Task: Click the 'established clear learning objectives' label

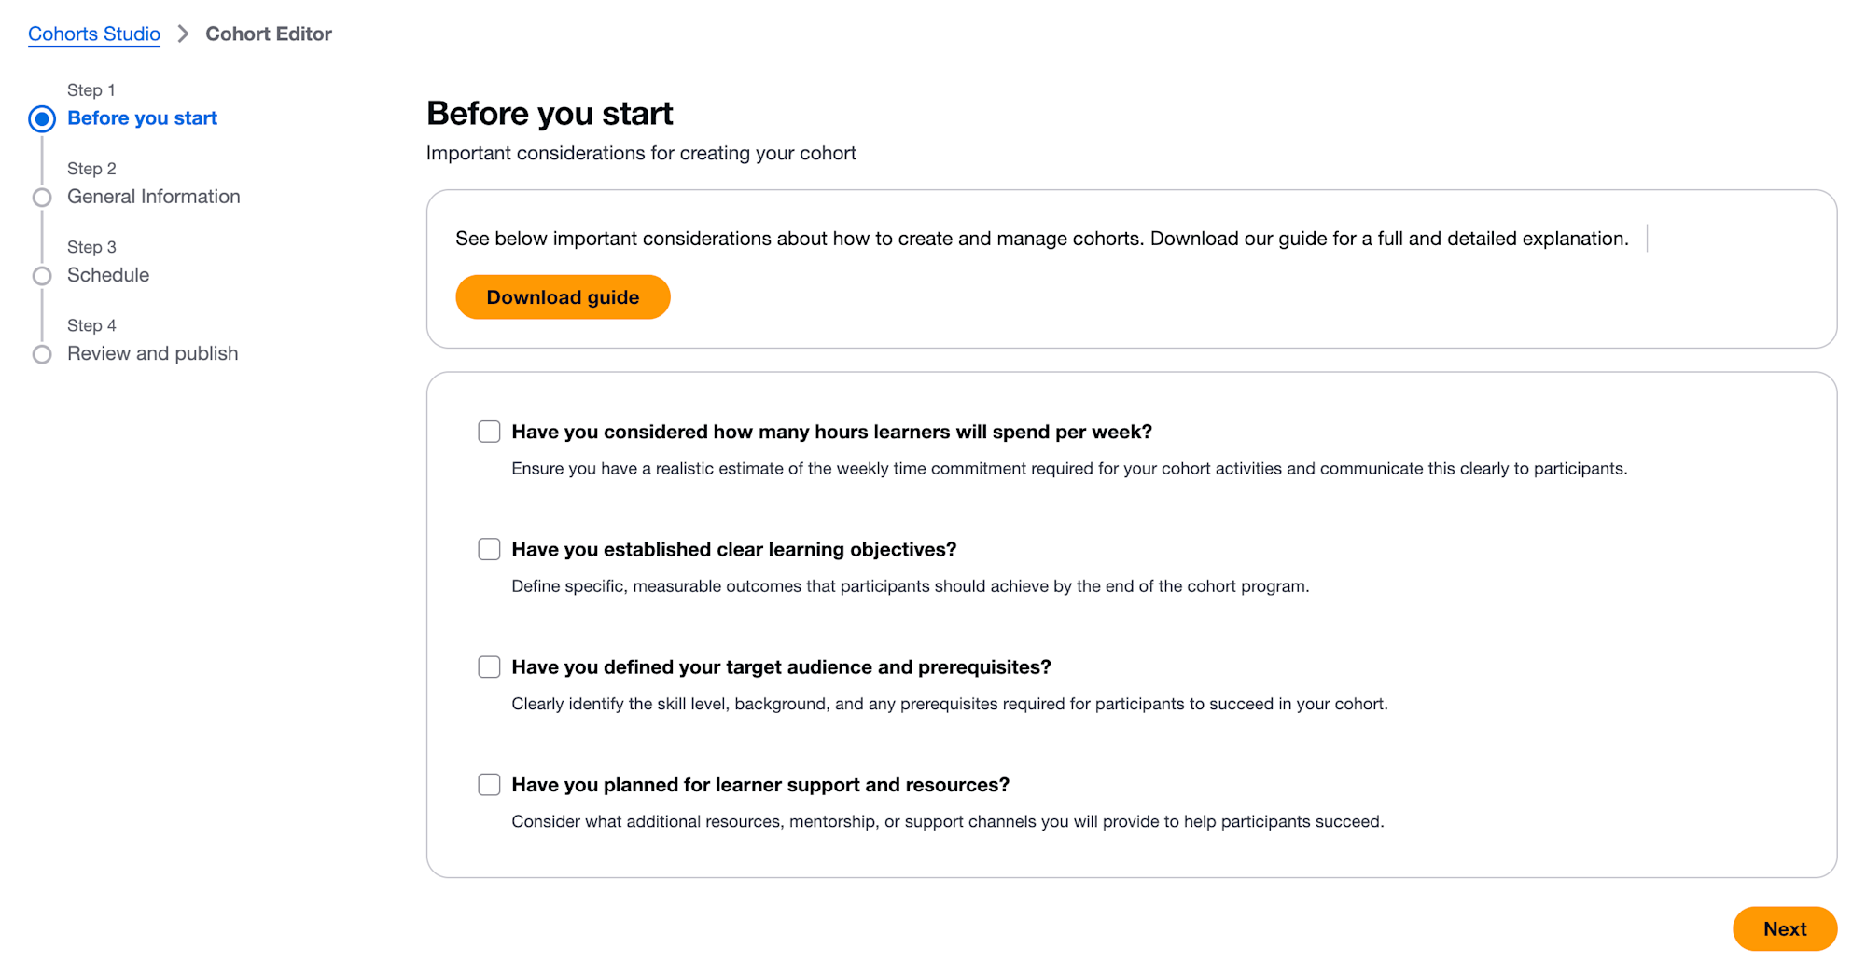Action: [x=733, y=549]
